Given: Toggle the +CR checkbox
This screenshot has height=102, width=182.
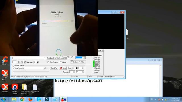Looking at the screenshot, I should (x=69, y=58).
